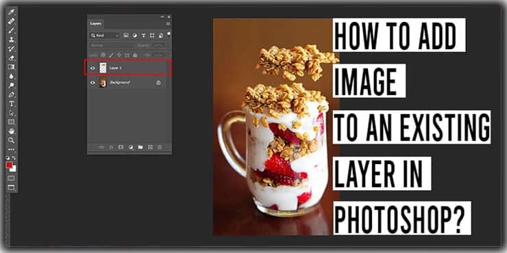Click Link layers icon in Layers panel
The width and height of the screenshot is (507, 253).
click(x=101, y=147)
